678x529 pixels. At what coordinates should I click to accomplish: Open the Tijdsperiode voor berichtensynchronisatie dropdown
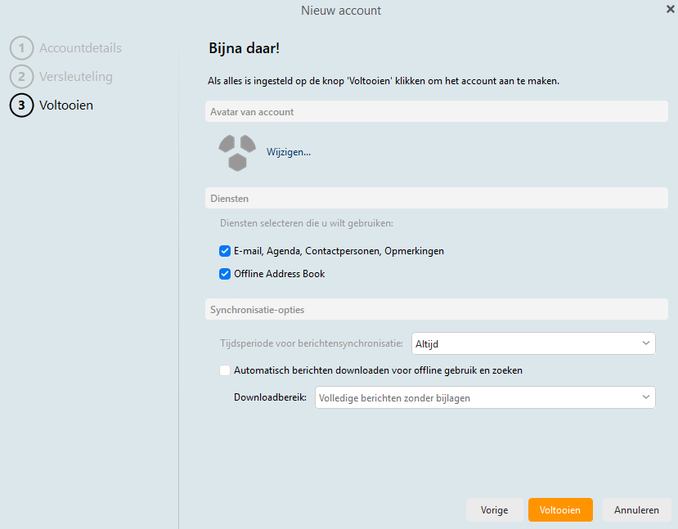click(x=533, y=343)
